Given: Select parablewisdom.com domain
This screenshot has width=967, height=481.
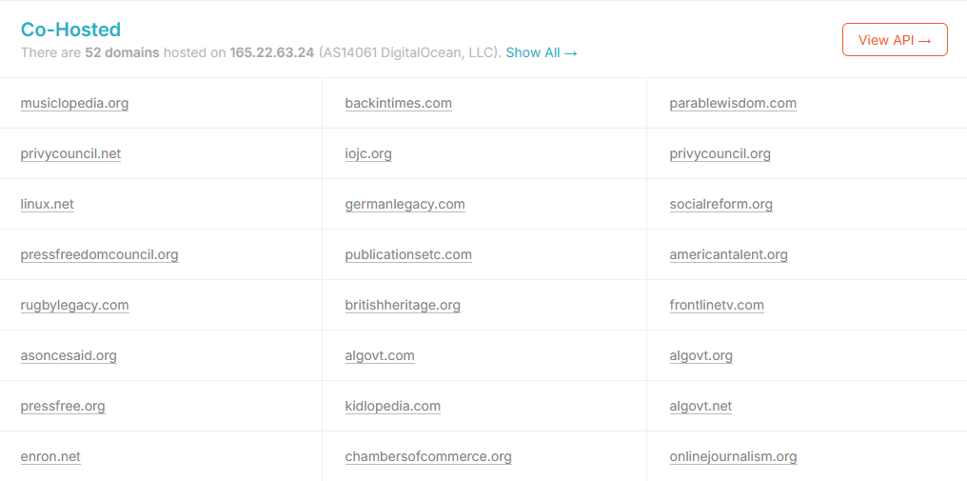Looking at the screenshot, I should [733, 103].
